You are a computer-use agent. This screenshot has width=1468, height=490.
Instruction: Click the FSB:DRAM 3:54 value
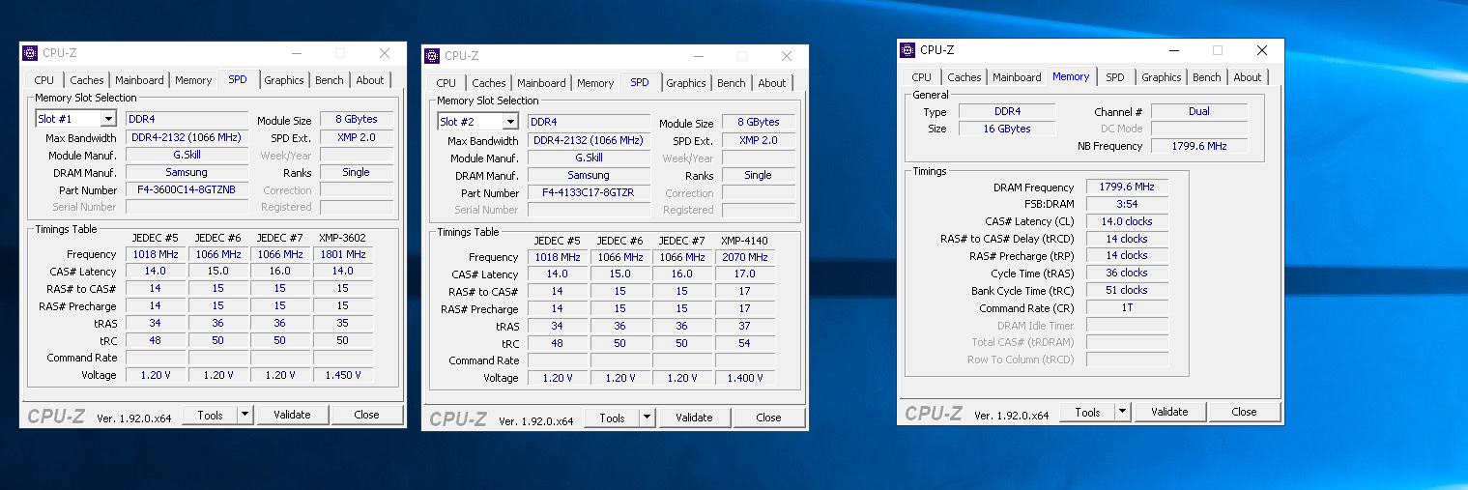click(1127, 204)
